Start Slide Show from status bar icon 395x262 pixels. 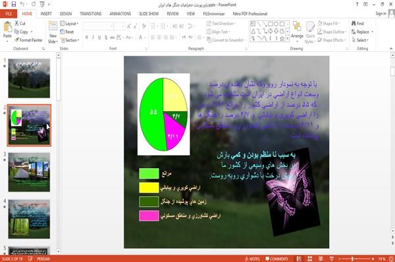pos(332,259)
